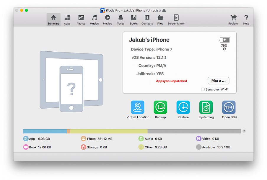267x180 pixels.
Task: Open the Restore tool
Action: tap(183, 107)
